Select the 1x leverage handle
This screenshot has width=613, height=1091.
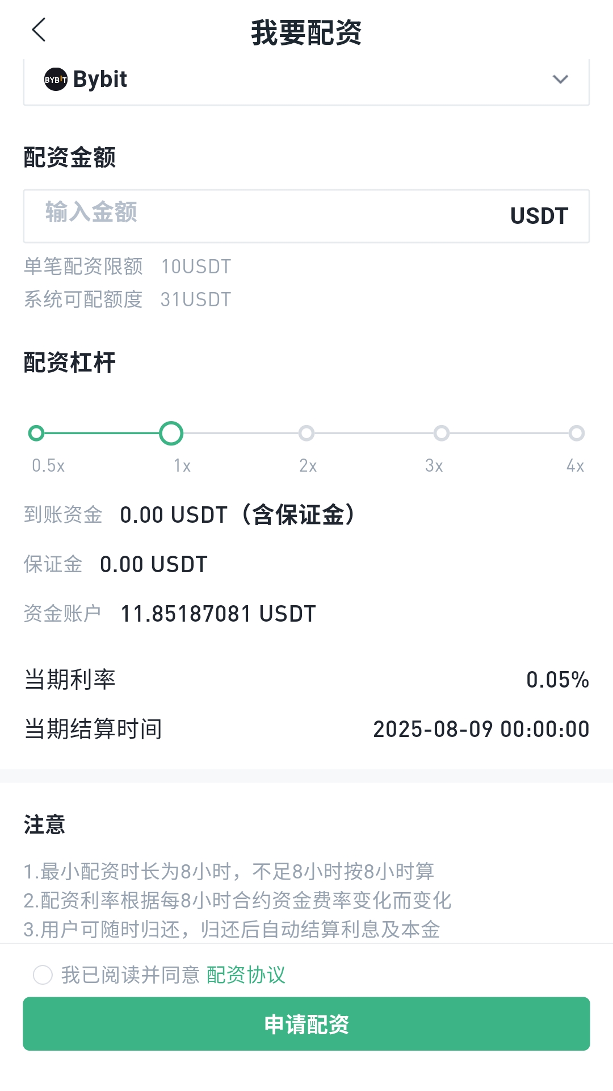tap(171, 433)
